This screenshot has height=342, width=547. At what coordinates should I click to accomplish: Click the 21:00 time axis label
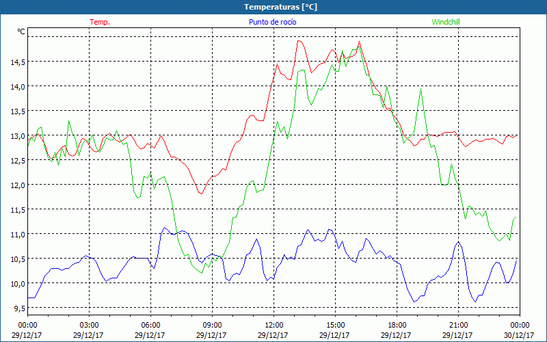(x=458, y=326)
